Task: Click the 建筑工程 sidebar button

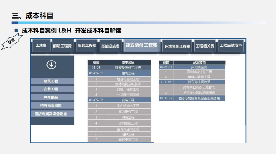Action: click(51, 81)
